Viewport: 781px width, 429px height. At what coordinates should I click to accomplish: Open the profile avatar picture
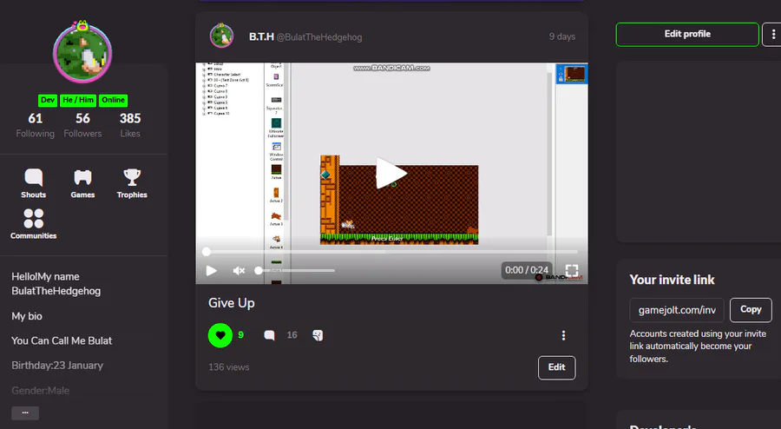[x=82, y=52]
